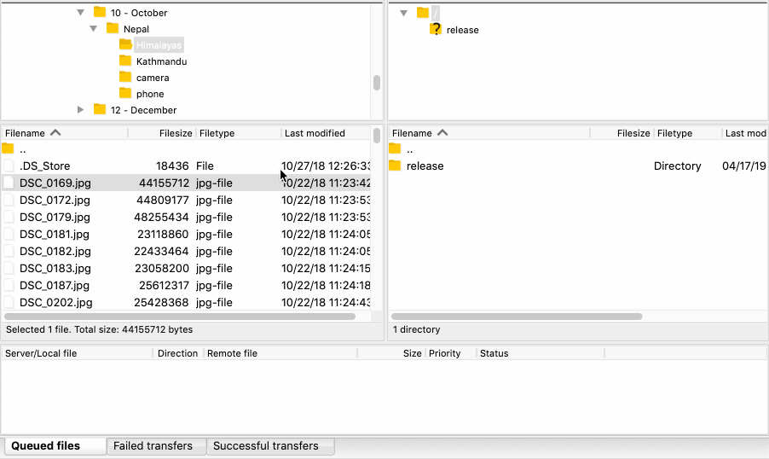Click the remote parent directory folder icon
This screenshot has width=769, height=459.
(395, 148)
